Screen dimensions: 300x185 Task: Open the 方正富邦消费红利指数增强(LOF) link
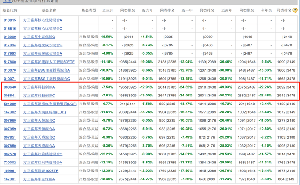click(x=50, y=104)
